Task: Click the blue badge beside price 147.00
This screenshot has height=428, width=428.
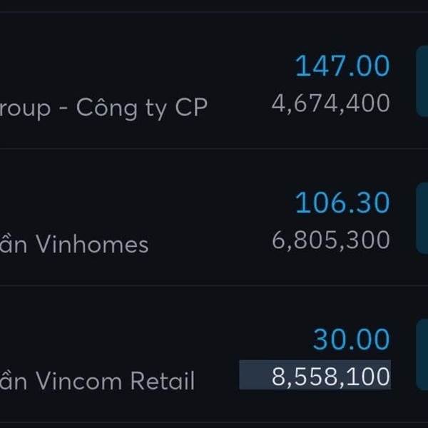Action: point(422,81)
